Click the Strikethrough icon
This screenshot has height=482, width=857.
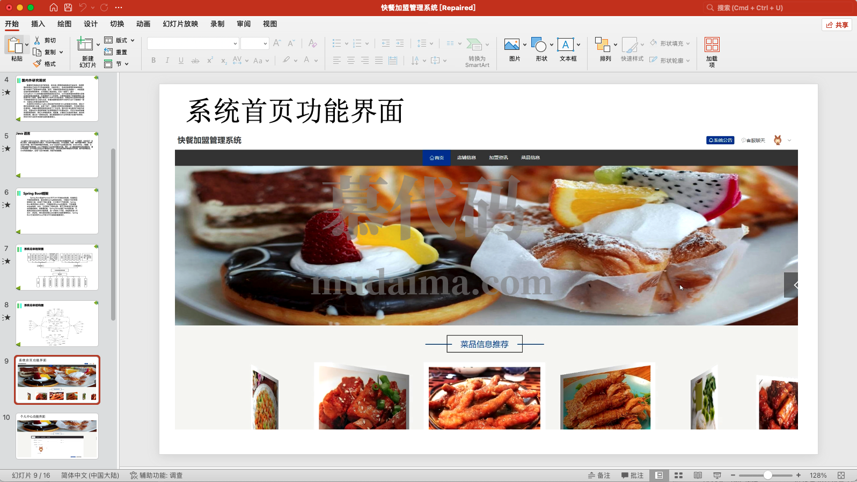(x=195, y=61)
